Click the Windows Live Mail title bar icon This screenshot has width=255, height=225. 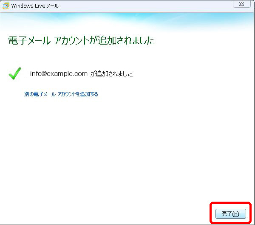(6, 6)
